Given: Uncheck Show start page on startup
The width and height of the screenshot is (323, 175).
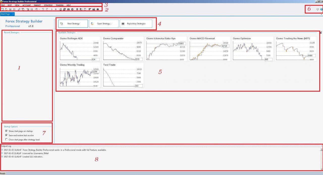Looking at the screenshot, I should click(x=6, y=131).
